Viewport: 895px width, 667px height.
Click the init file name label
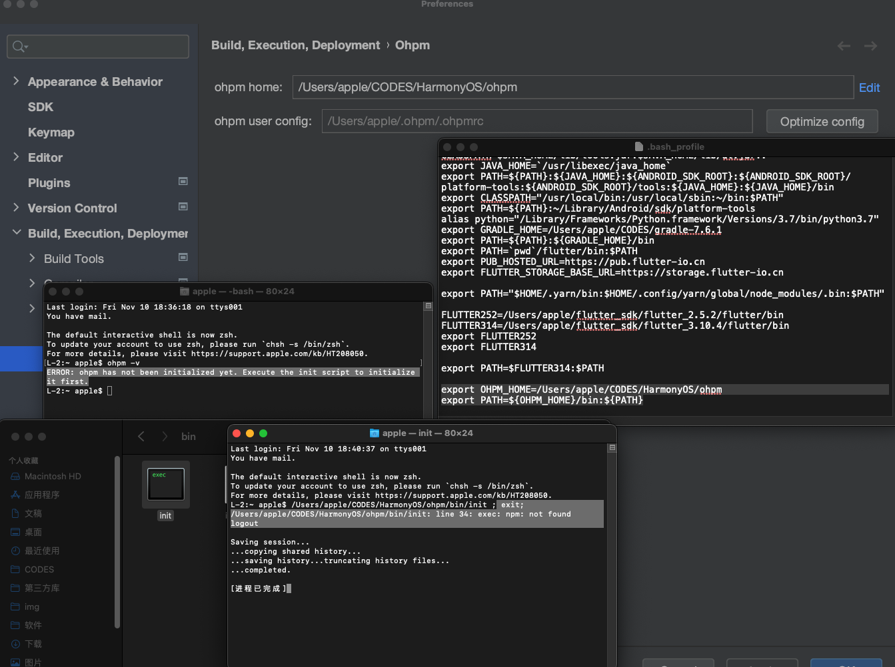click(165, 516)
